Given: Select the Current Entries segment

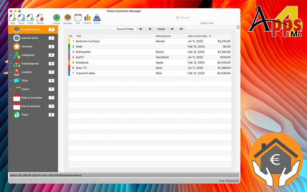Looking at the screenshot, I should click(125, 29).
